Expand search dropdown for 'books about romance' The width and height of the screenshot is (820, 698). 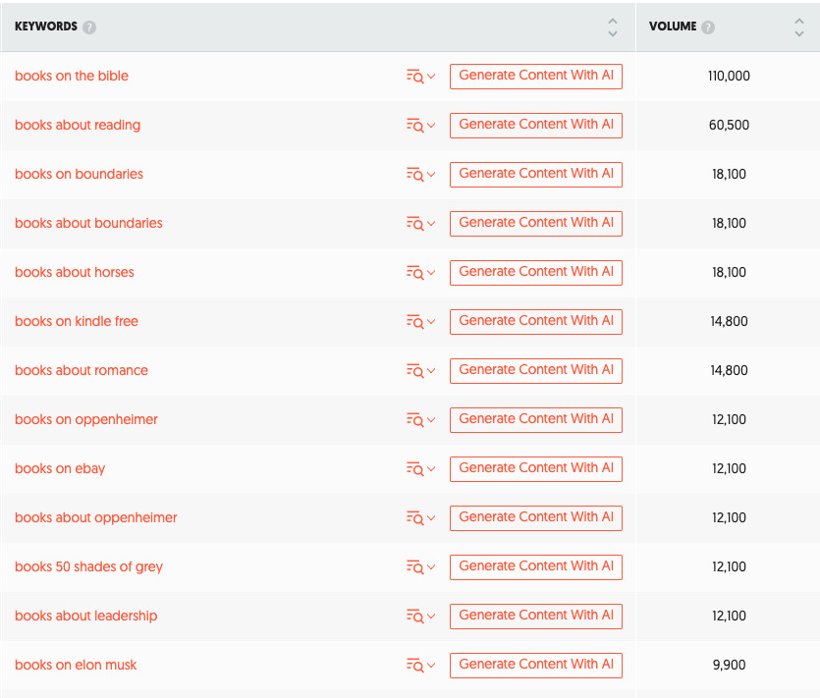coord(430,371)
